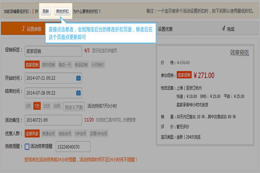Select VIP会员 as target audience
260x173 pixels.
[81, 134]
